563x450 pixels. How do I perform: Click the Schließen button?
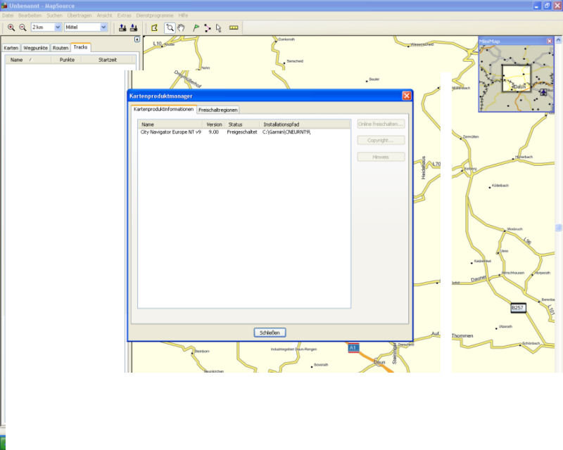point(270,333)
